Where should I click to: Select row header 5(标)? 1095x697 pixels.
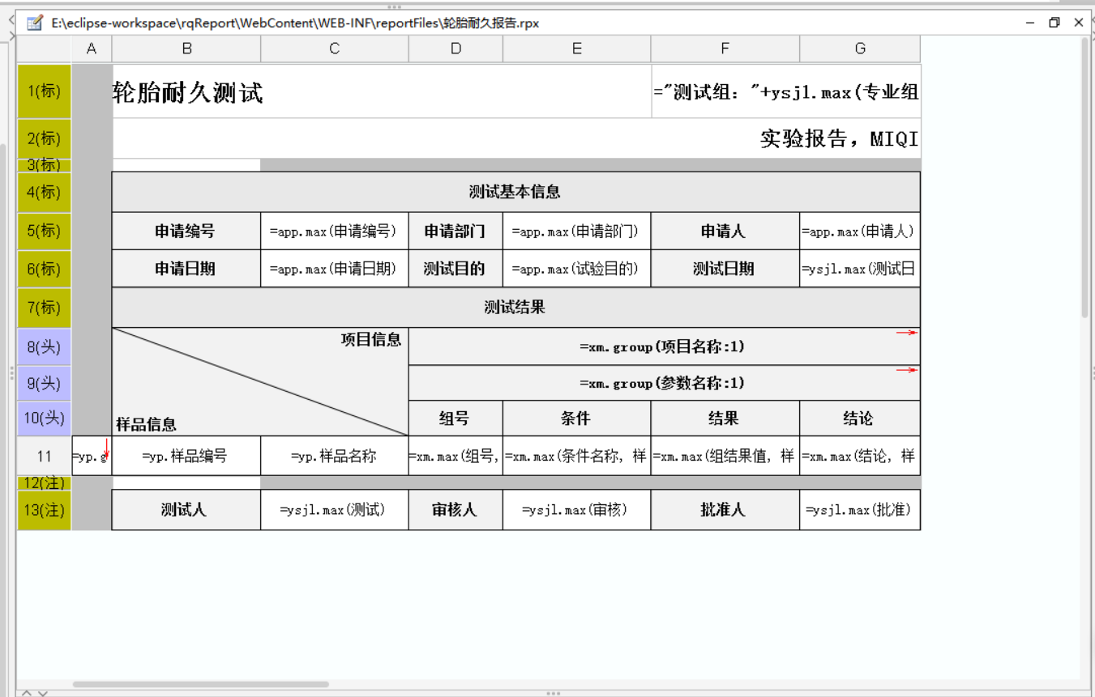click(45, 231)
